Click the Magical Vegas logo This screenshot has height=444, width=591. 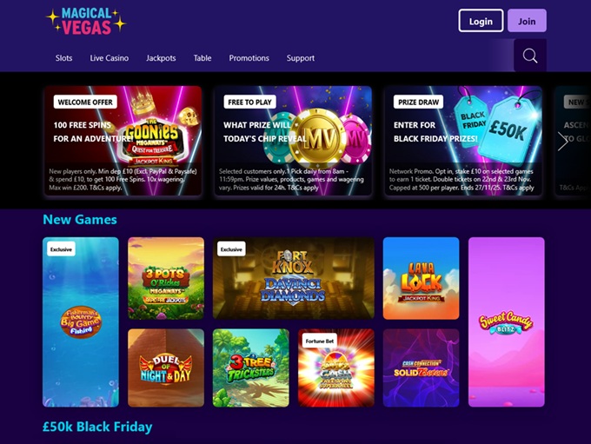[86, 22]
